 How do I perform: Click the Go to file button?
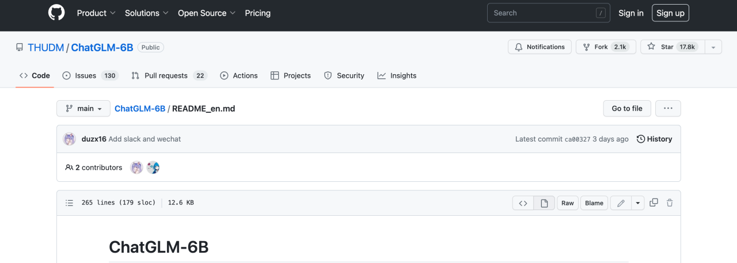click(627, 108)
